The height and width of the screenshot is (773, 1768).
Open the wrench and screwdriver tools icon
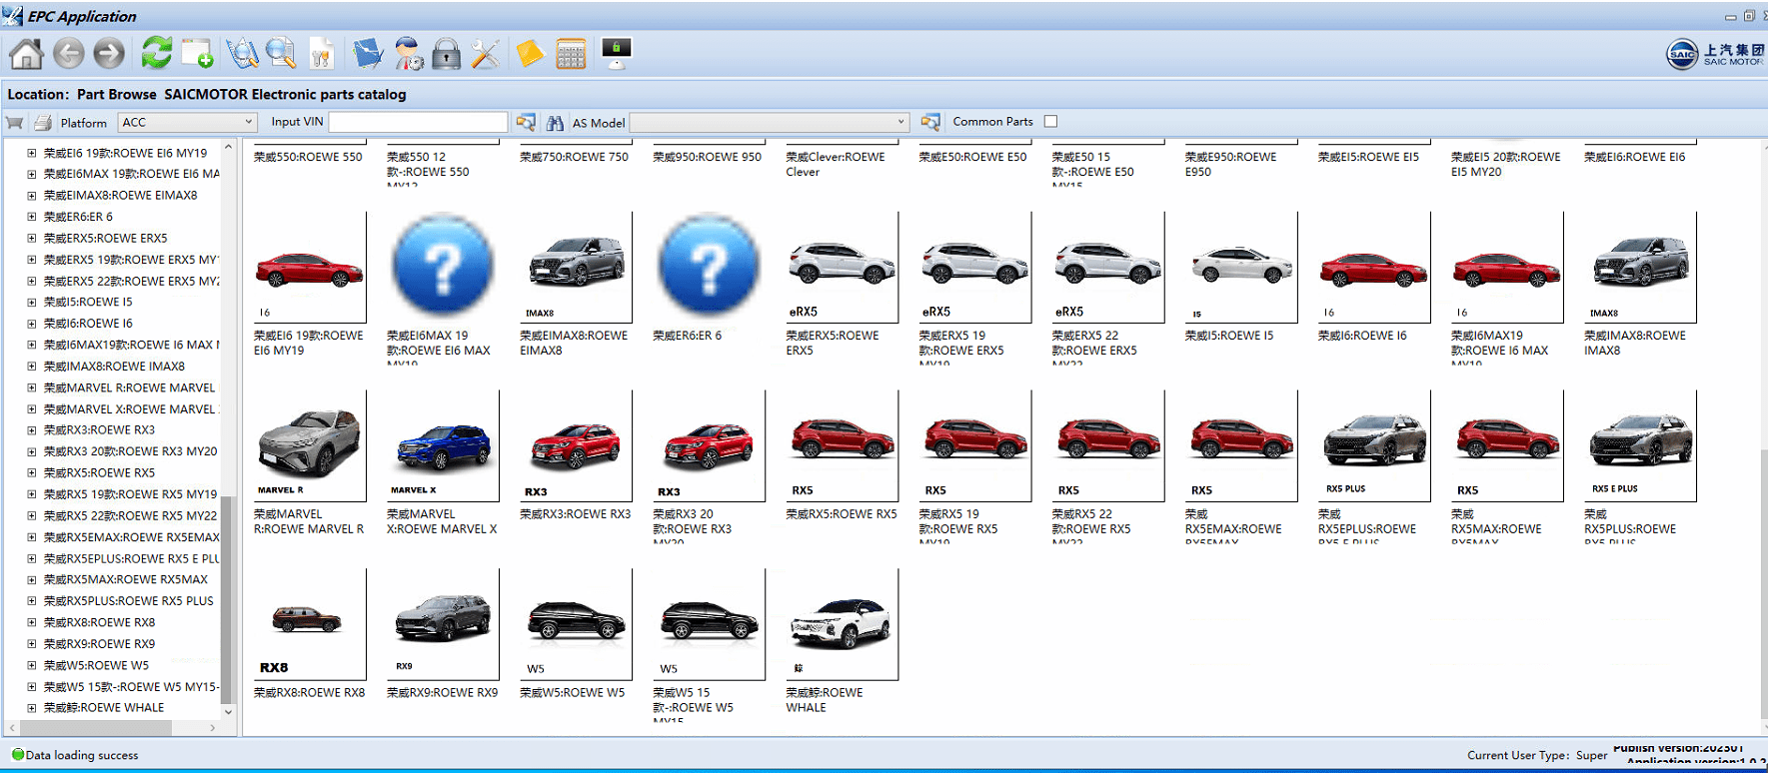tap(486, 54)
